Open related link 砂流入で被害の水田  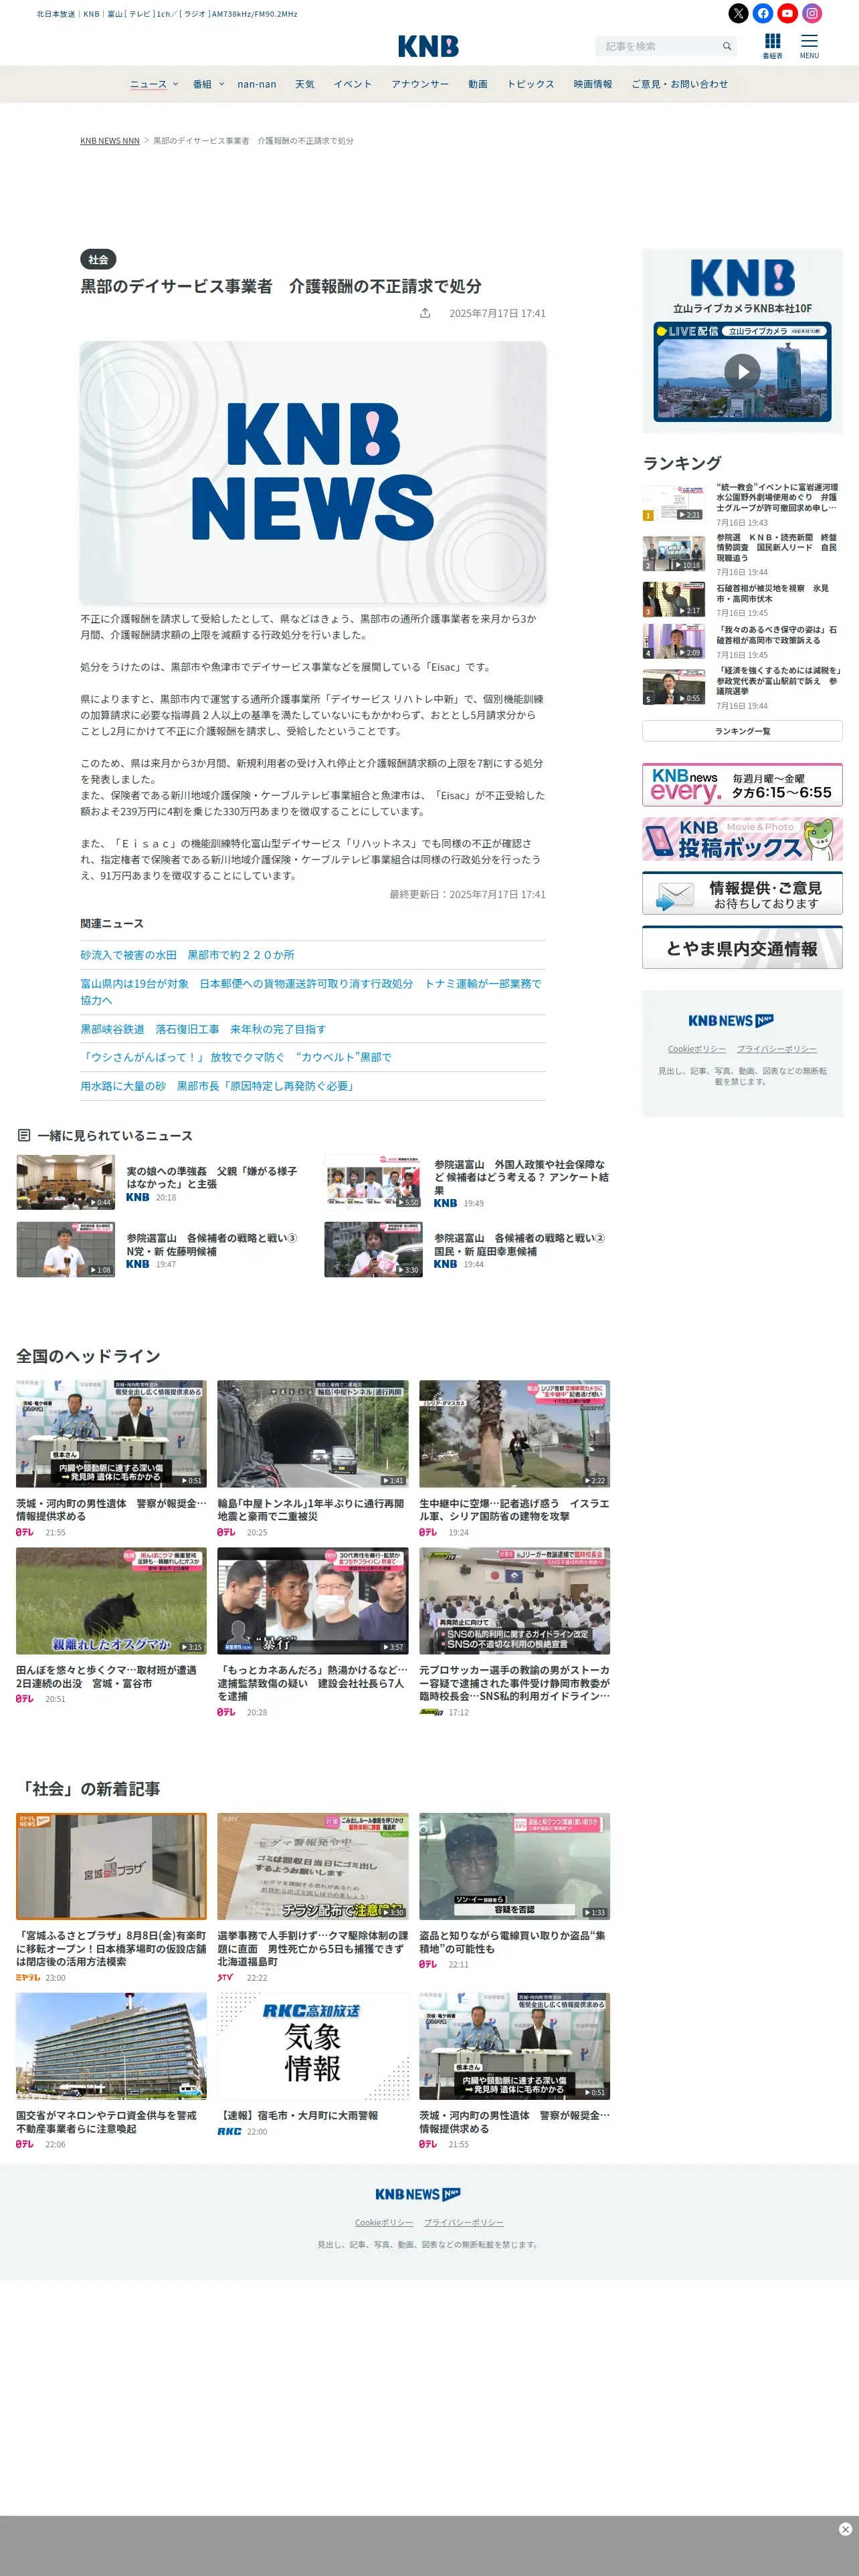[188, 955]
